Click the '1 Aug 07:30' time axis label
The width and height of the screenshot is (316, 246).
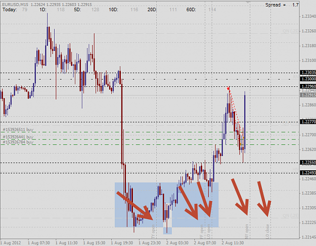pyautogui.click(x=39, y=243)
